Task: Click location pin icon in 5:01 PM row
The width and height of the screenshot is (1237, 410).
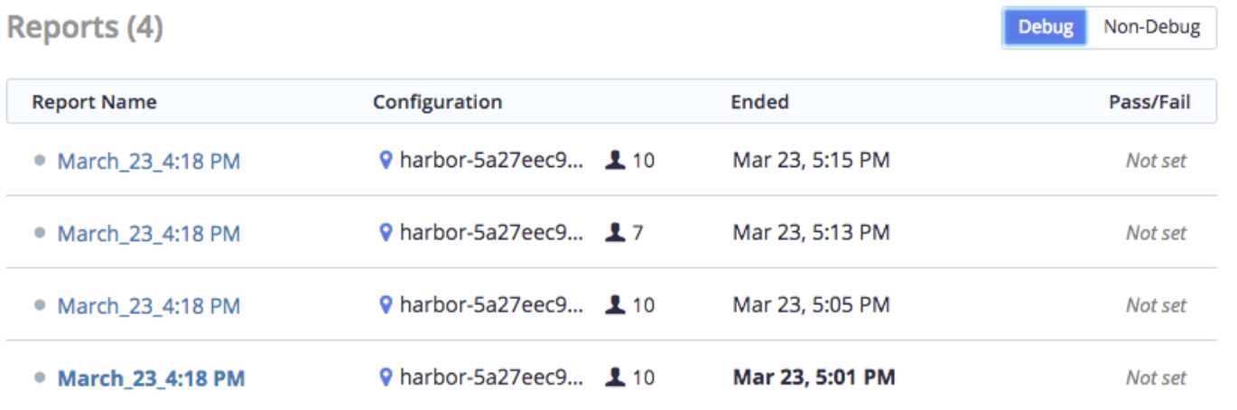Action: point(386,377)
